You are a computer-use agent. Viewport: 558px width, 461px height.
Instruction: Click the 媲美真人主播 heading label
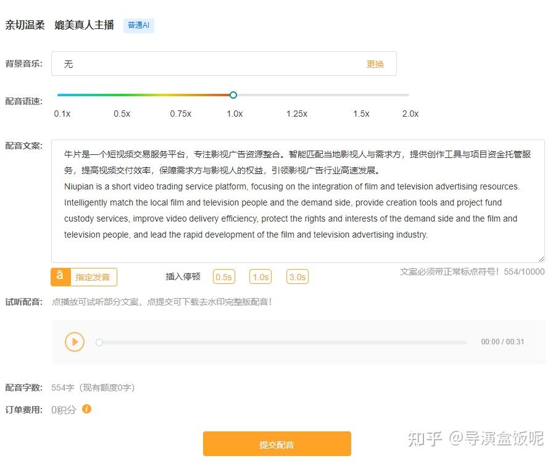coord(84,25)
